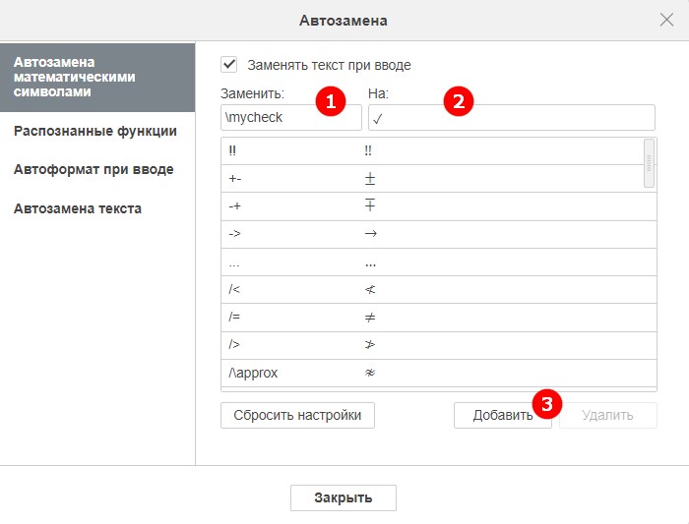The width and height of the screenshot is (689, 524).
Task: Select the '/<' not-less row
Action: [x=439, y=290]
